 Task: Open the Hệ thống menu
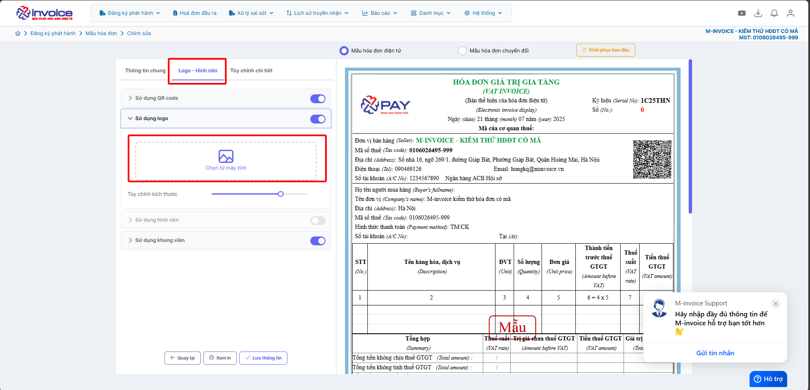point(483,13)
